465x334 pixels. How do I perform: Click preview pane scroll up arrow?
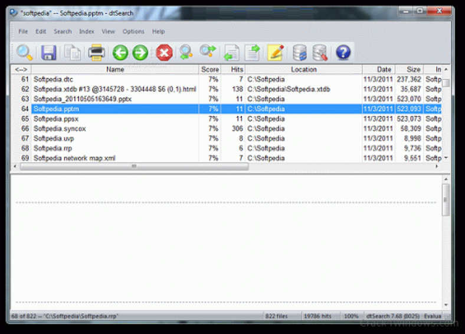click(x=446, y=179)
